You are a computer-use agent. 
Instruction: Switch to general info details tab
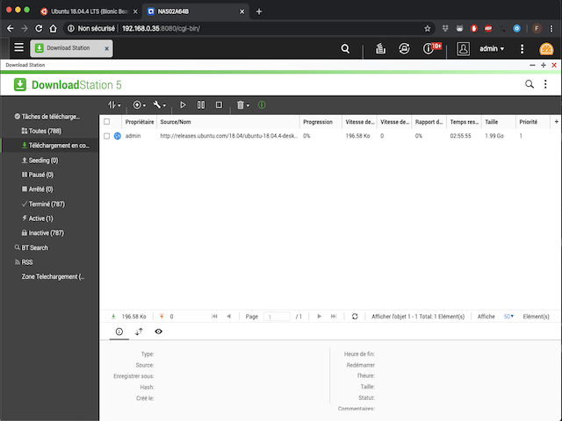point(119,332)
